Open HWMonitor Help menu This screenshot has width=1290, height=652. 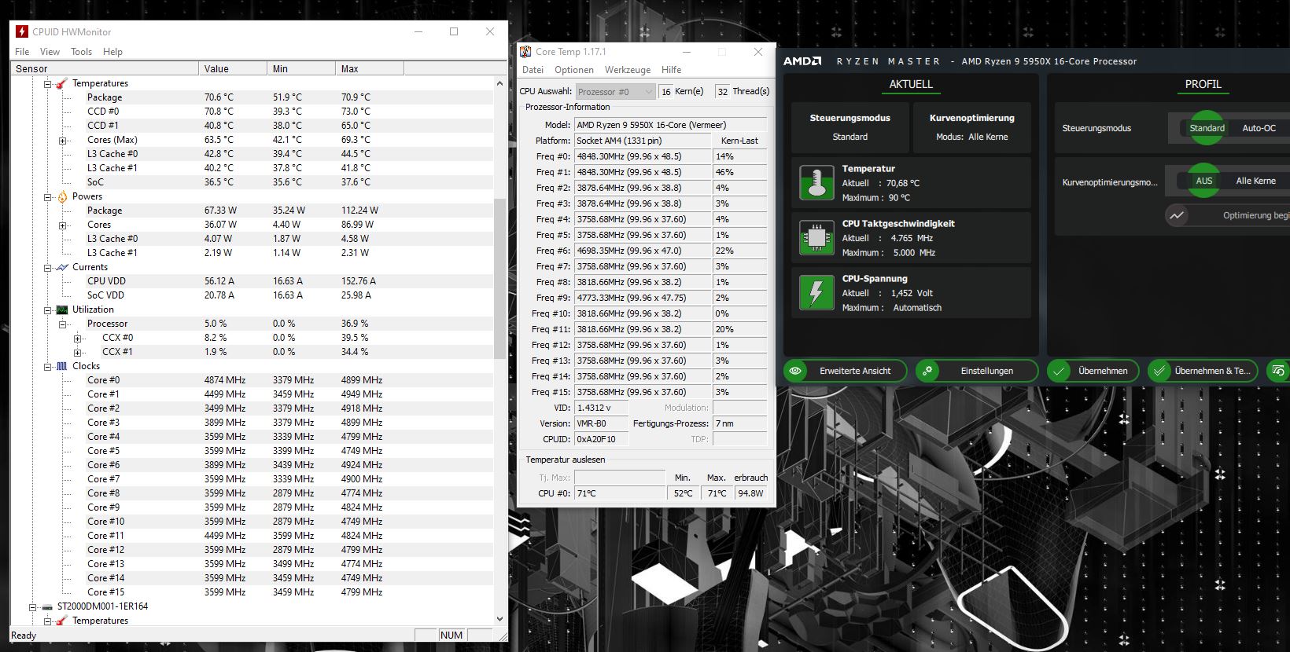tap(112, 52)
